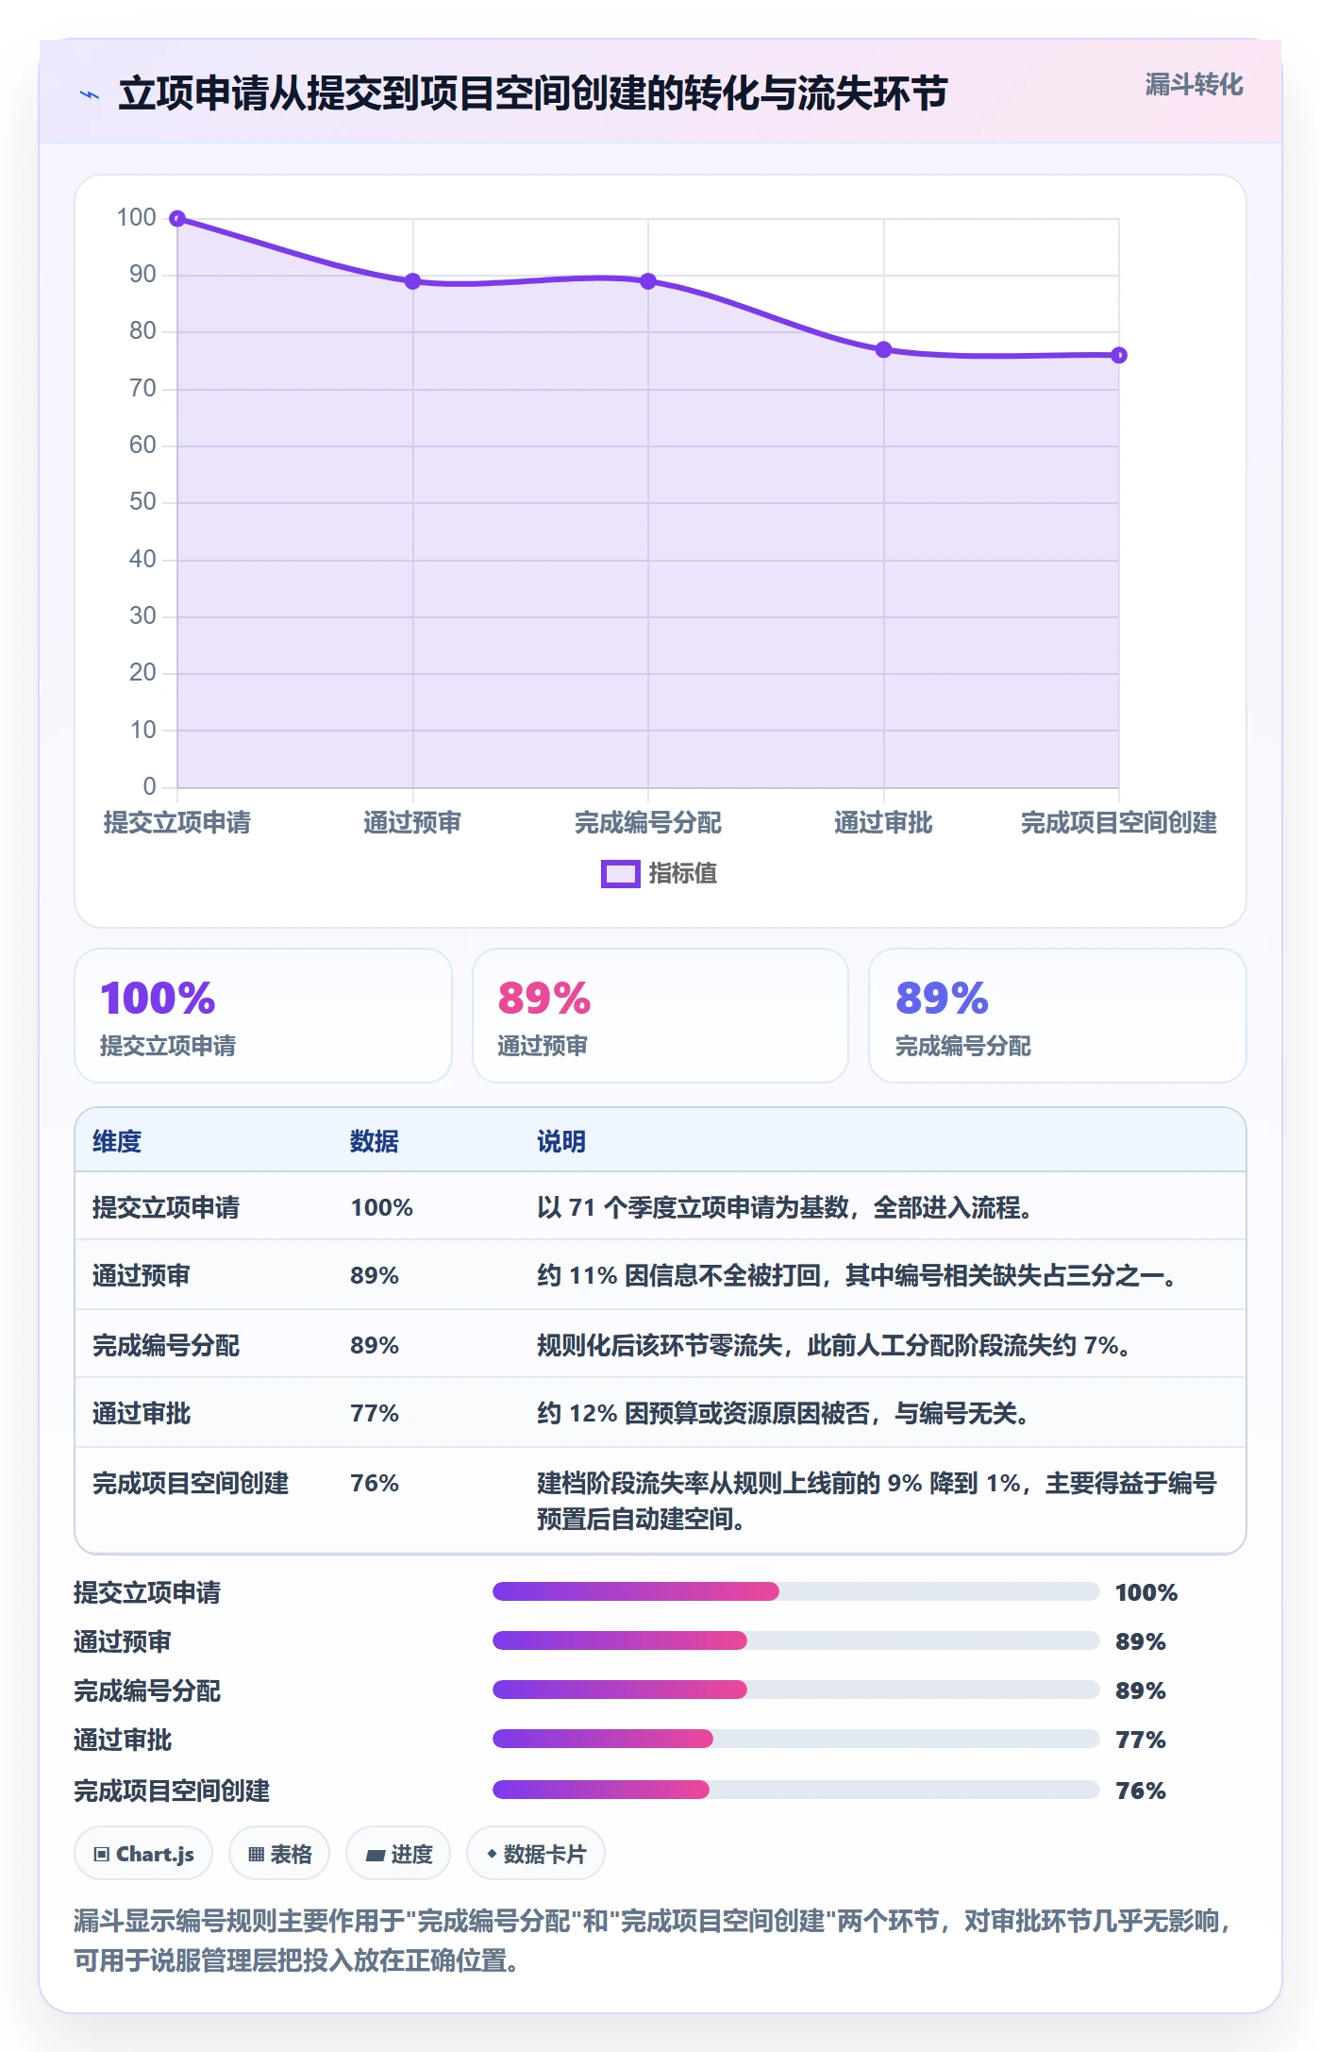Click the 数据卡片 tag chip
This screenshot has height=2052, width=1321.
536,1854
